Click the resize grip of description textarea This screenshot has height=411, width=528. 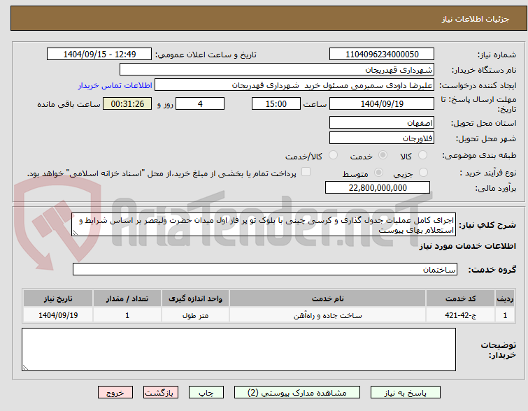pos(75,233)
